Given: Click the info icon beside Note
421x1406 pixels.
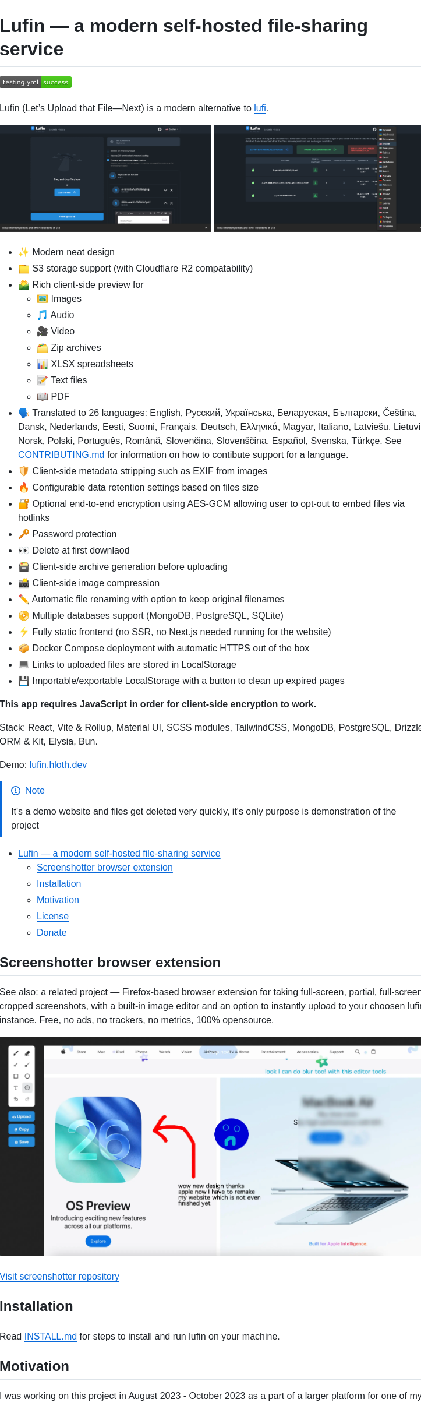Looking at the screenshot, I should pos(16,791).
